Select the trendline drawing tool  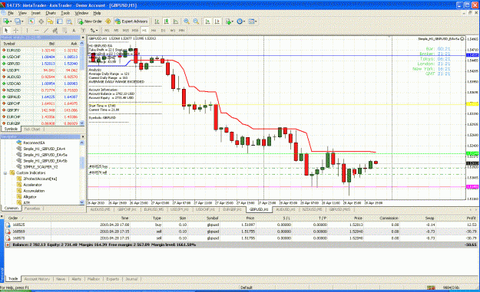[46, 30]
